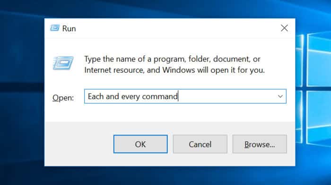Screen dimensions: 331x185
Task: Click the gray footer left of OK
Action: [79, 144]
